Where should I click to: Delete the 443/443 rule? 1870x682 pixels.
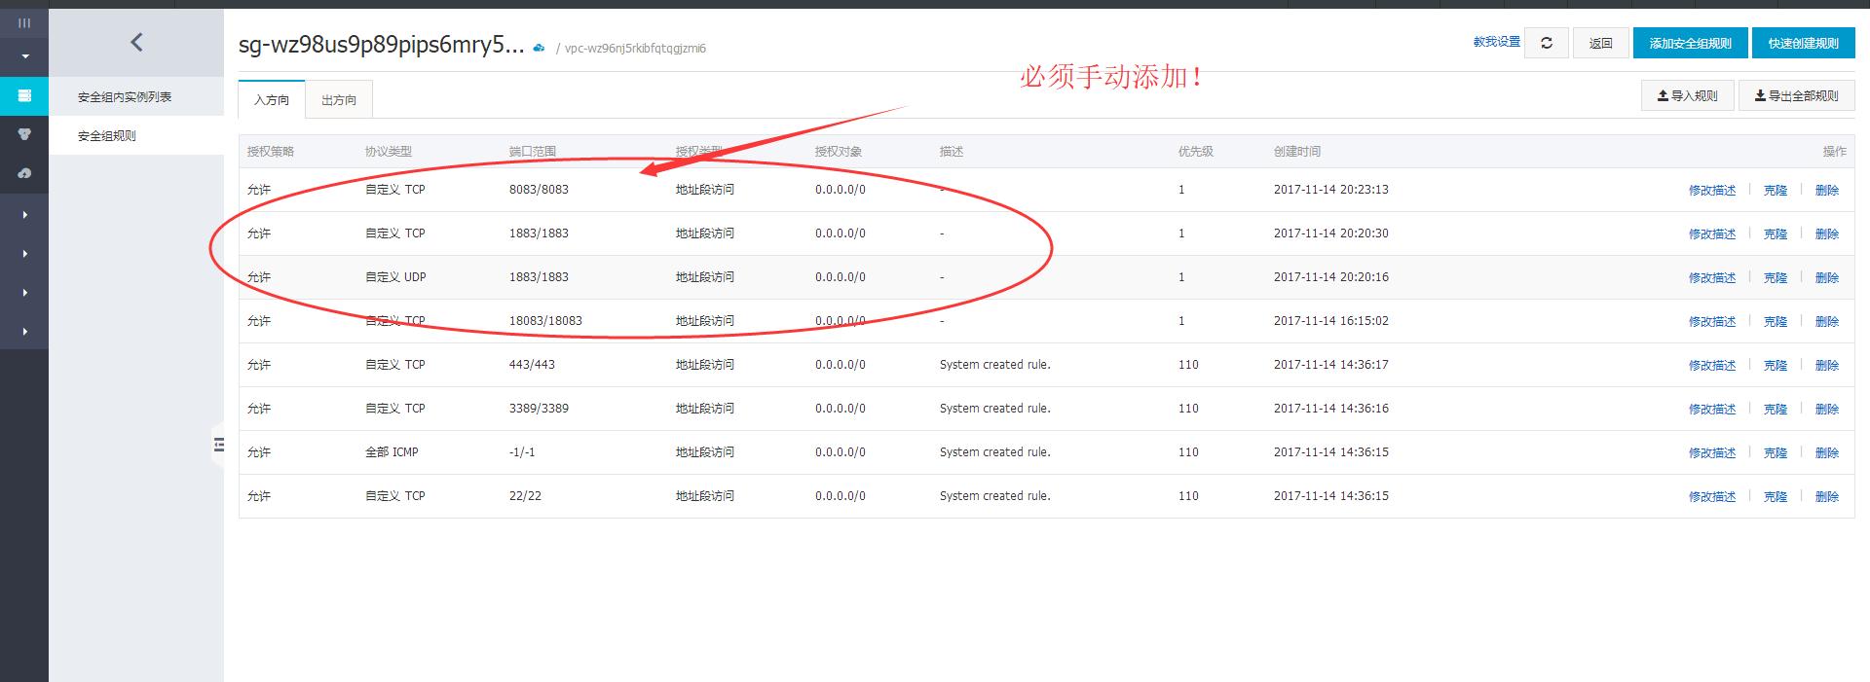tap(1827, 366)
